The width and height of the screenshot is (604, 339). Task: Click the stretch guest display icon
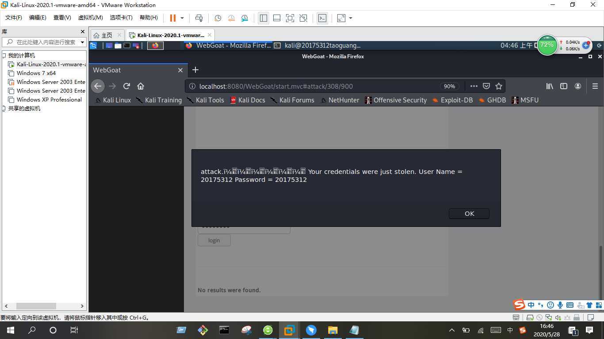341,18
